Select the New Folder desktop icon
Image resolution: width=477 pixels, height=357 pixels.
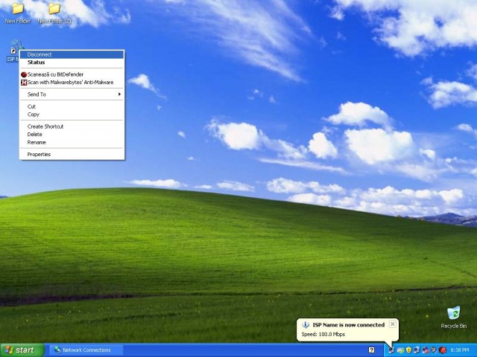pyautogui.click(x=18, y=13)
